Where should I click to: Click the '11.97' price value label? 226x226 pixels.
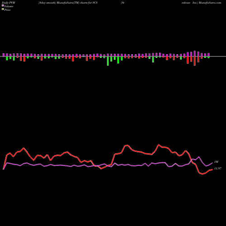point(218,169)
